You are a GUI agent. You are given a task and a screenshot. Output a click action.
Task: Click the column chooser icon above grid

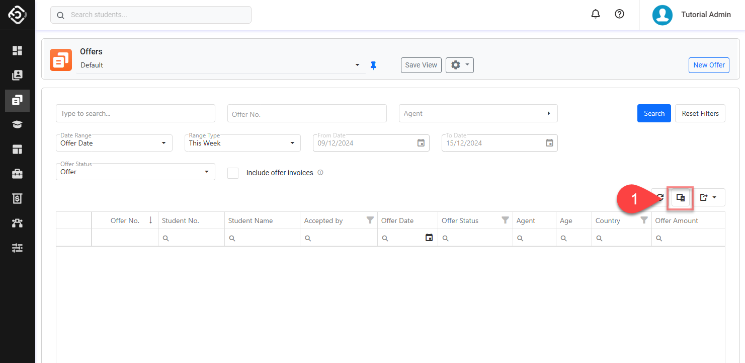pyautogui.click(x=681, y=198)
